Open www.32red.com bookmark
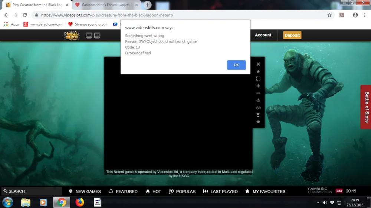Viewport: 371px width, 208px height. point(43,24)
